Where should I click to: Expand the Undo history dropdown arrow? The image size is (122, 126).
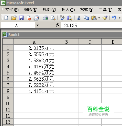pos(119,18)
